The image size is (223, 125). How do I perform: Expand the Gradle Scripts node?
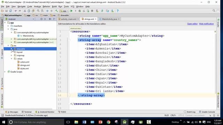[x=5, y=72]
